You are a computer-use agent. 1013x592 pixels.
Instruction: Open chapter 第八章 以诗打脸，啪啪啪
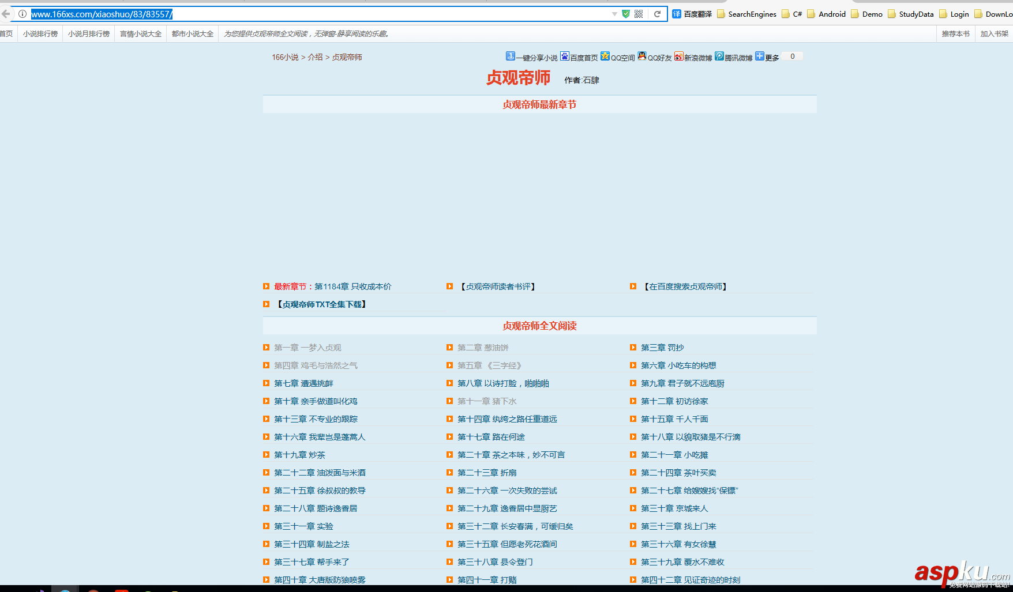pos(503,383)
